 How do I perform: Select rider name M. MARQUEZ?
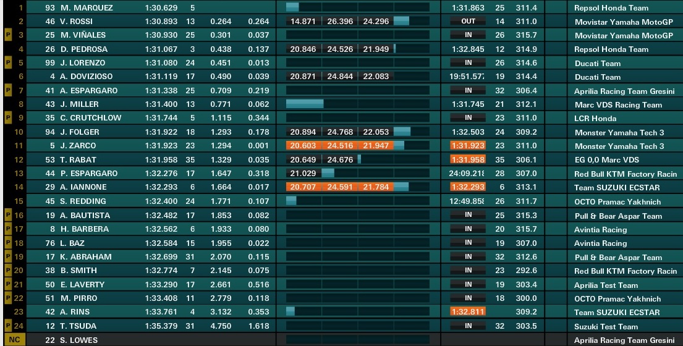[87, 8]
